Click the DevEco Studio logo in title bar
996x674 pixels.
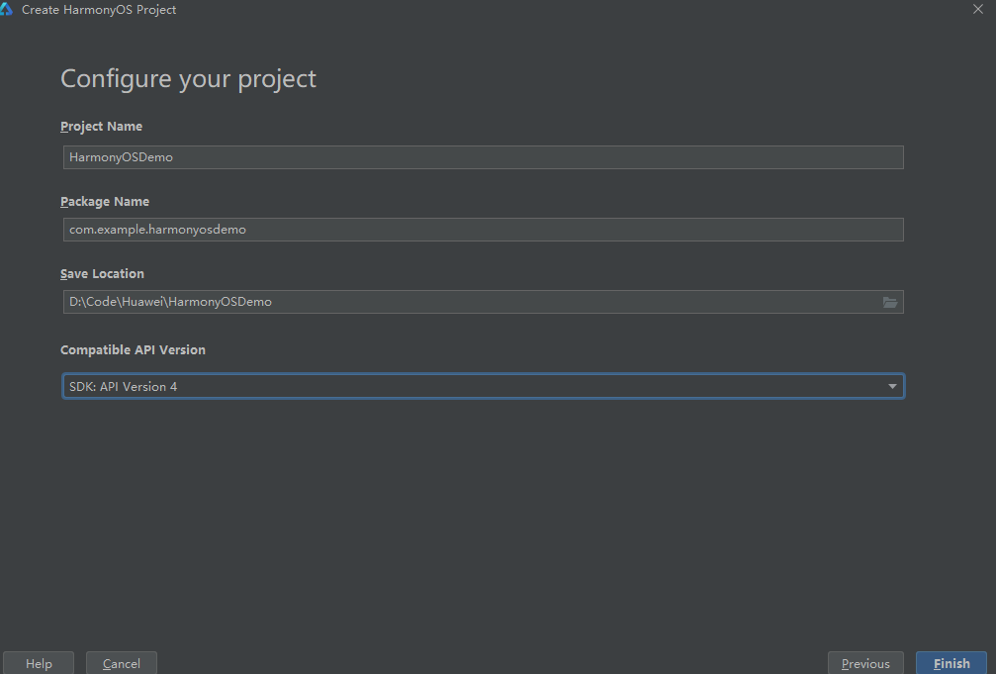tap(7, 10)
